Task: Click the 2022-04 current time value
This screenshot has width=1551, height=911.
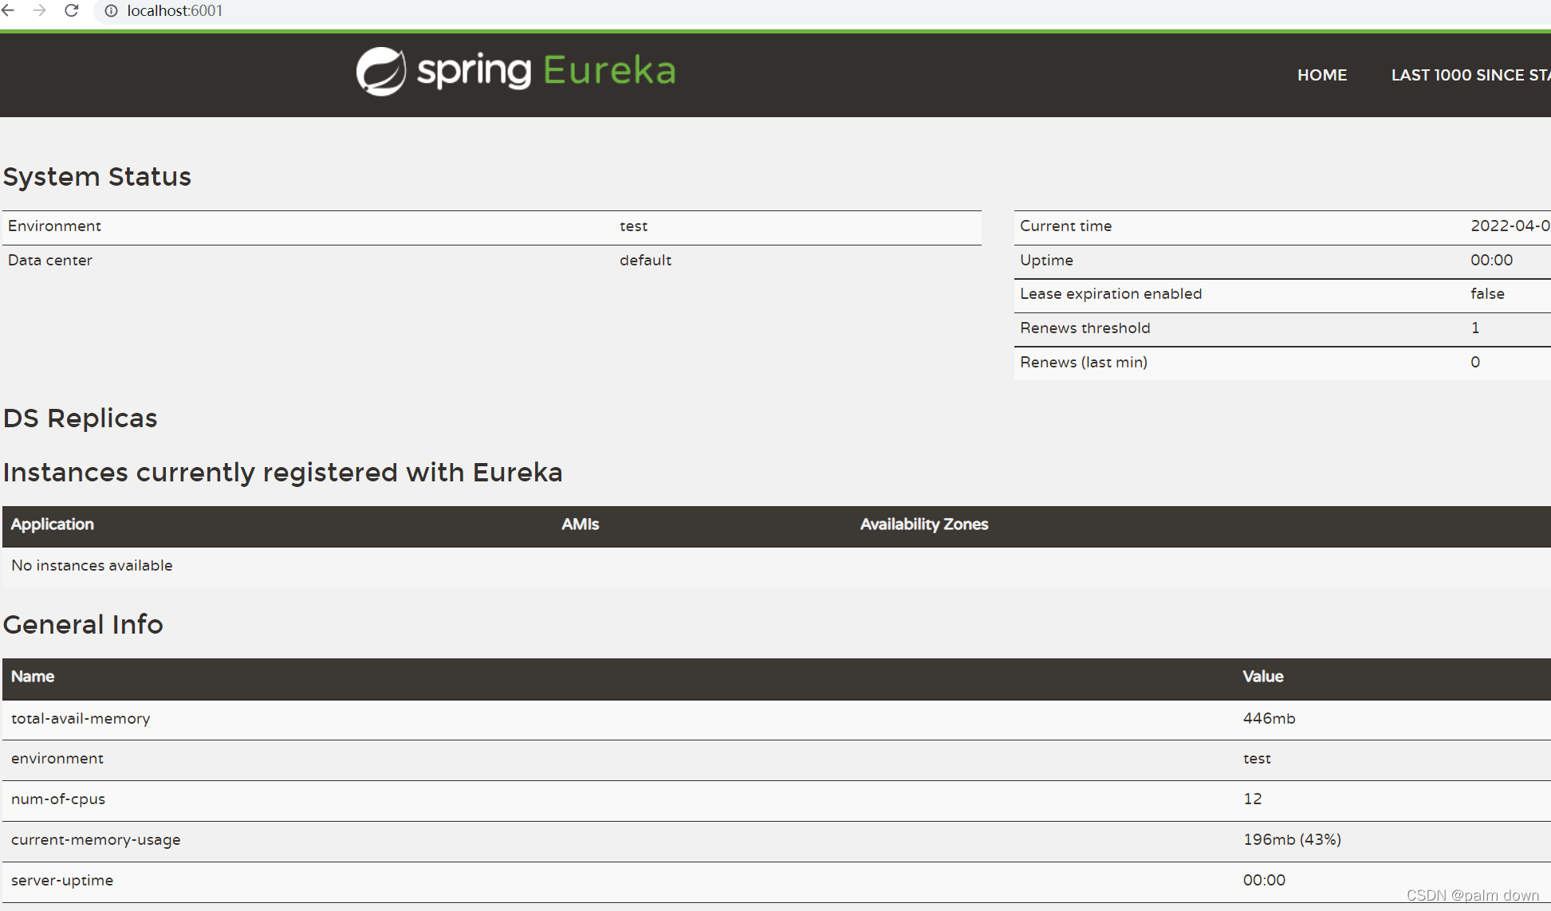Action: [x=1510, y=226]
